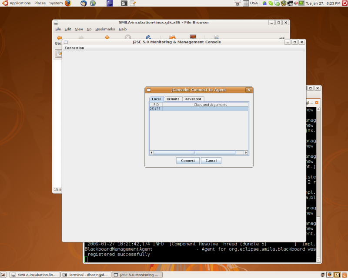
Task: Click the PID column header
Action: pyautogui.click(x=156, y=105)
